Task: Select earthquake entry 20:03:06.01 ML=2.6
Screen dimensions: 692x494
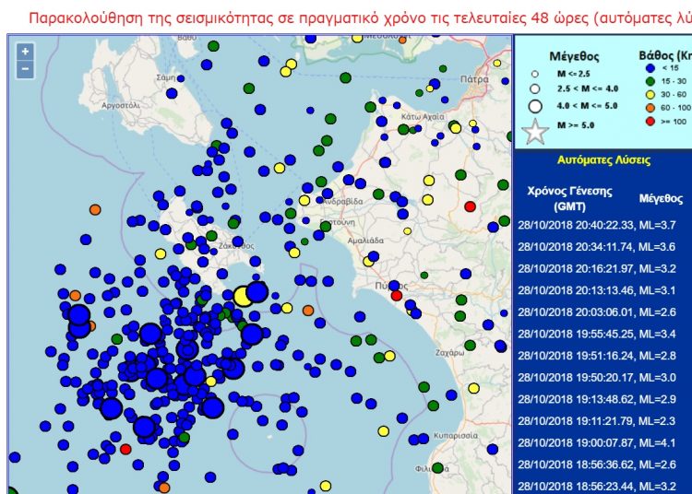Action: tap(597, 312)
